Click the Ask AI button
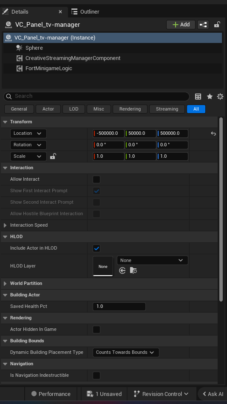 [x=213, y=394]
